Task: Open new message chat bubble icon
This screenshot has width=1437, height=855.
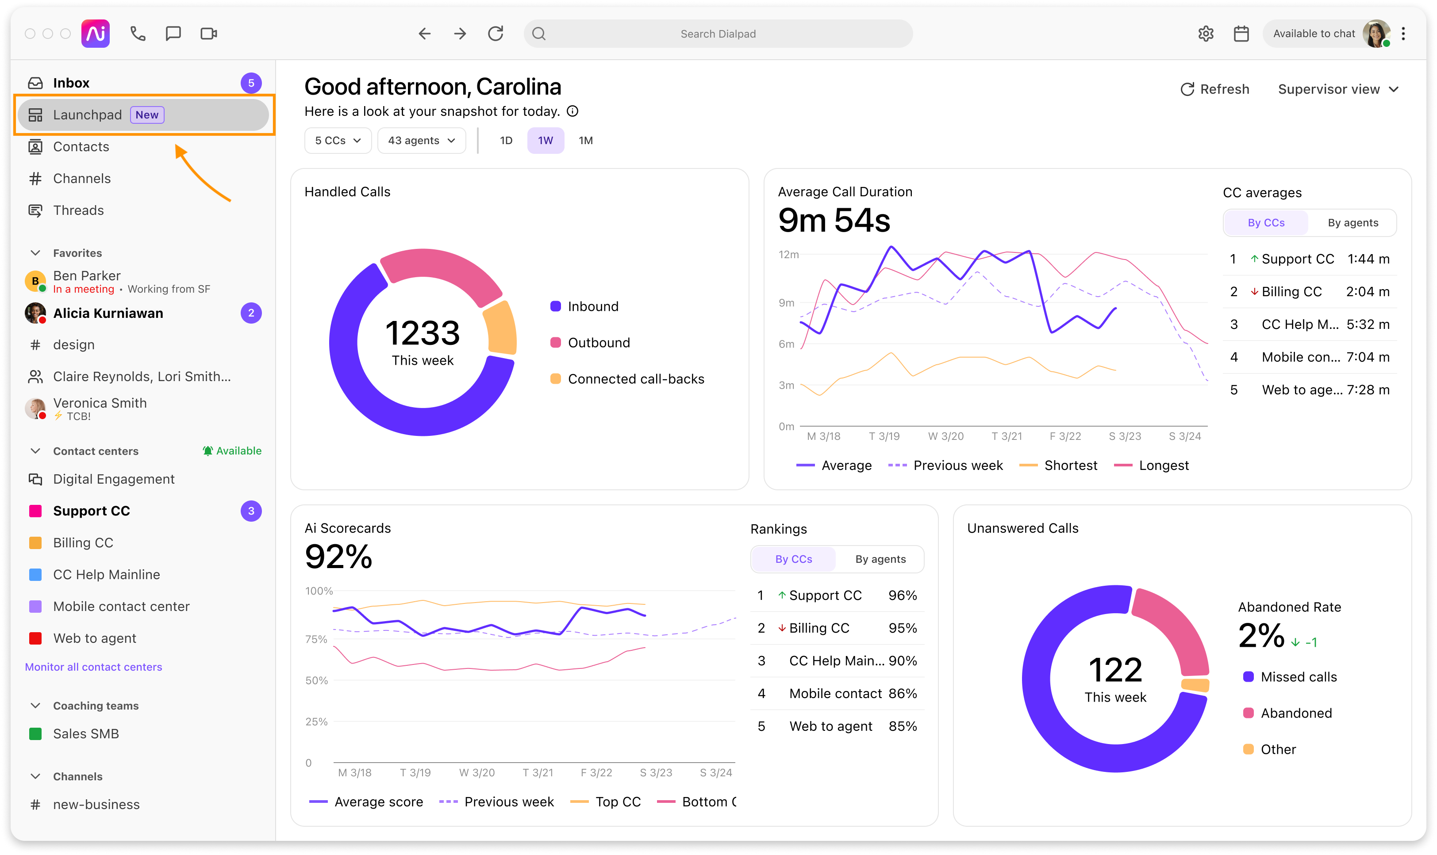Action: [x=173, y=34]
